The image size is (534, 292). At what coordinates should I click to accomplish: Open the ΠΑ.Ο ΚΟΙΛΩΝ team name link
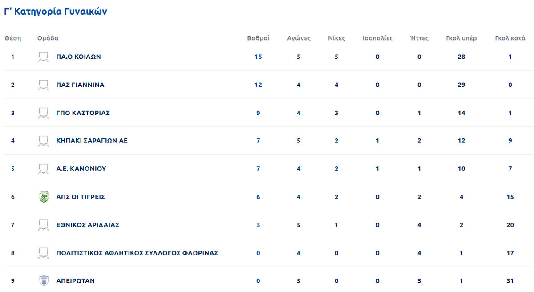[x=79, y=57]
